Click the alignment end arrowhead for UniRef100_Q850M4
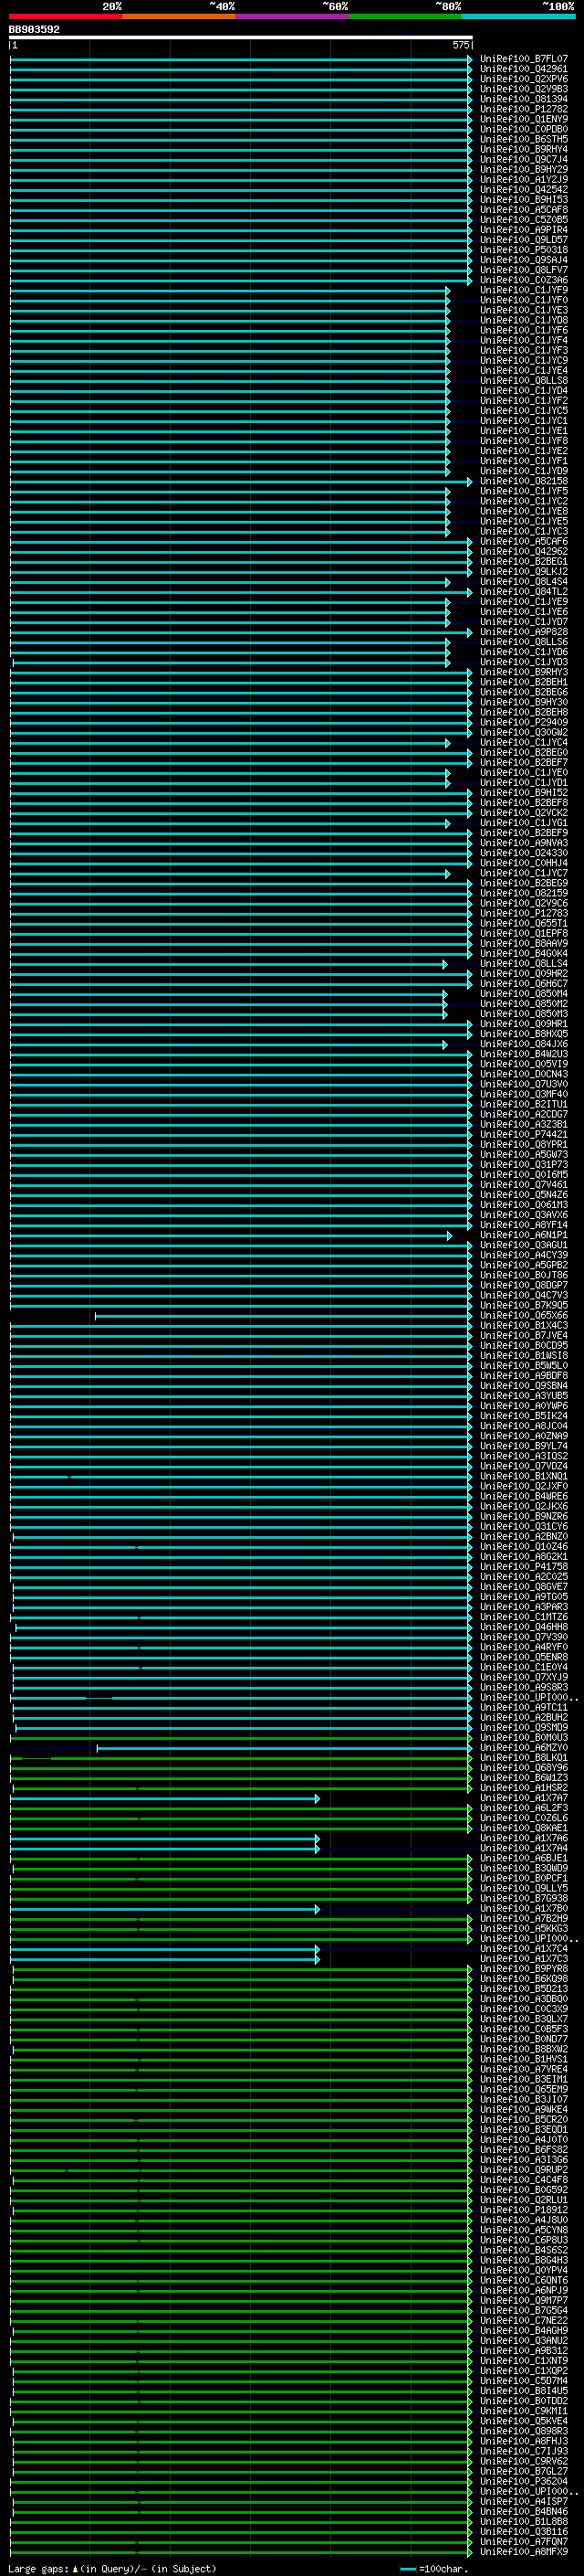This screenshot has height=2576, width=584. coord(445,993)
